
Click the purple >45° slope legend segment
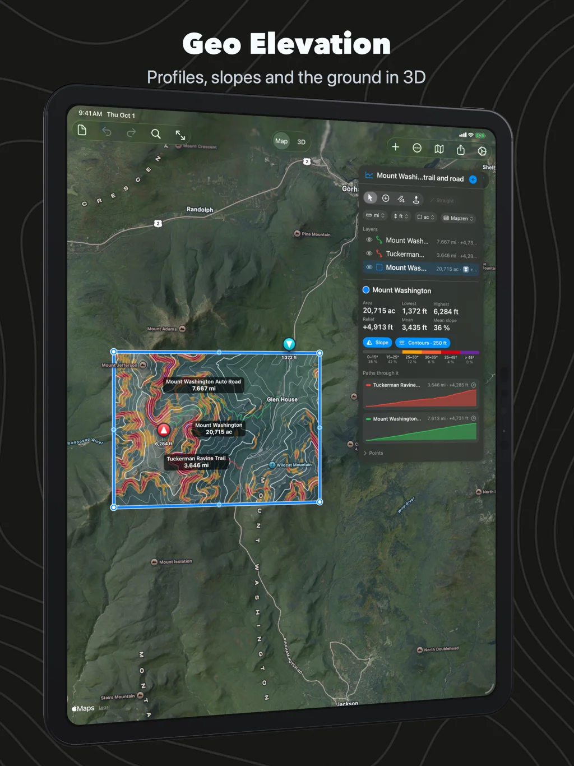point(470,353)
